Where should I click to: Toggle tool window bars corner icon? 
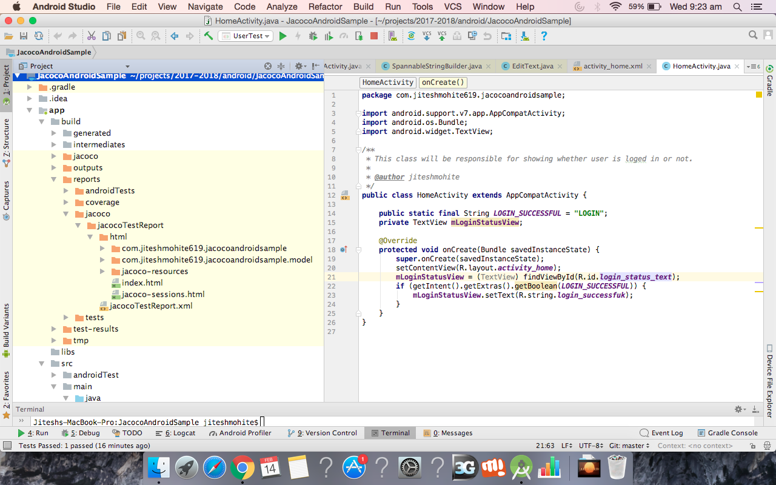(x=7, y=446)
